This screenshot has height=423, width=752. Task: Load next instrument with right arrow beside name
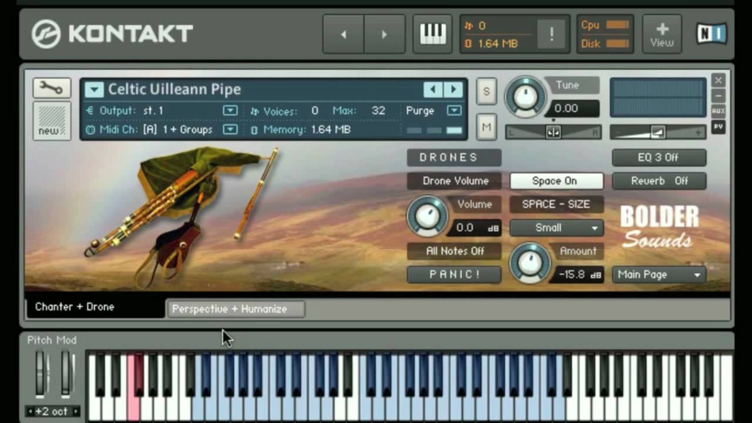point(453,89)
